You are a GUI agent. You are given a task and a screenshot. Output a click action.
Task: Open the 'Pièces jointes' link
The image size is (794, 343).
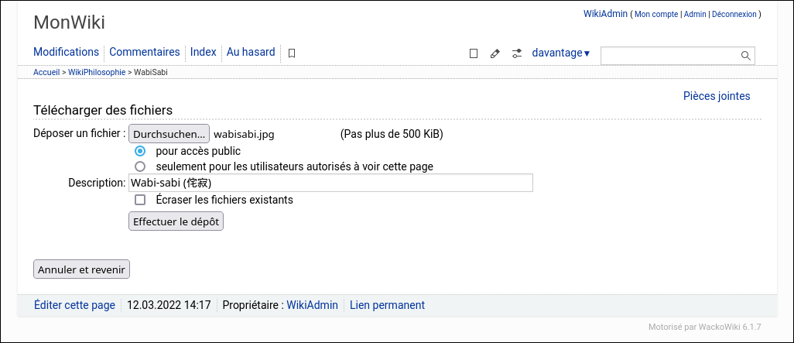[716, 96]
